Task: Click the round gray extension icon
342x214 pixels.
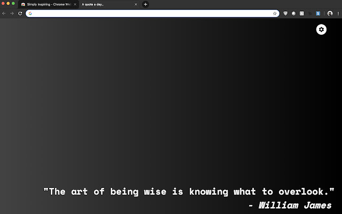Action: (x=293, y=13)
